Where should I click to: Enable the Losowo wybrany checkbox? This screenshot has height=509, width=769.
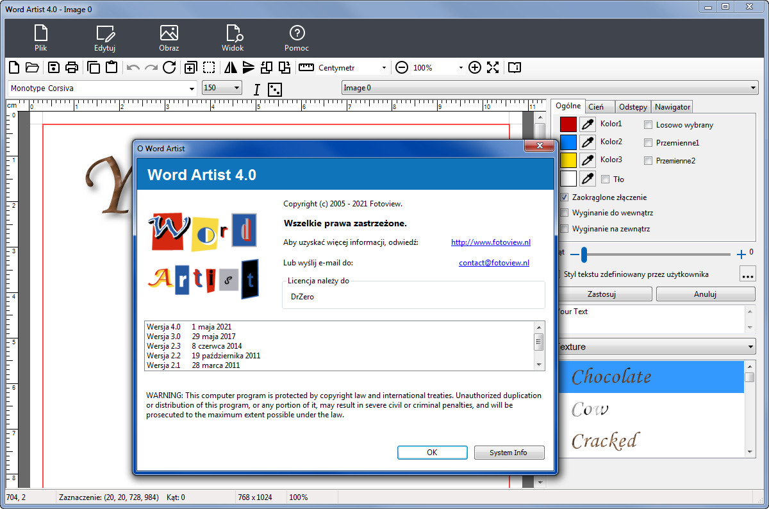click(x=649, y=125)
